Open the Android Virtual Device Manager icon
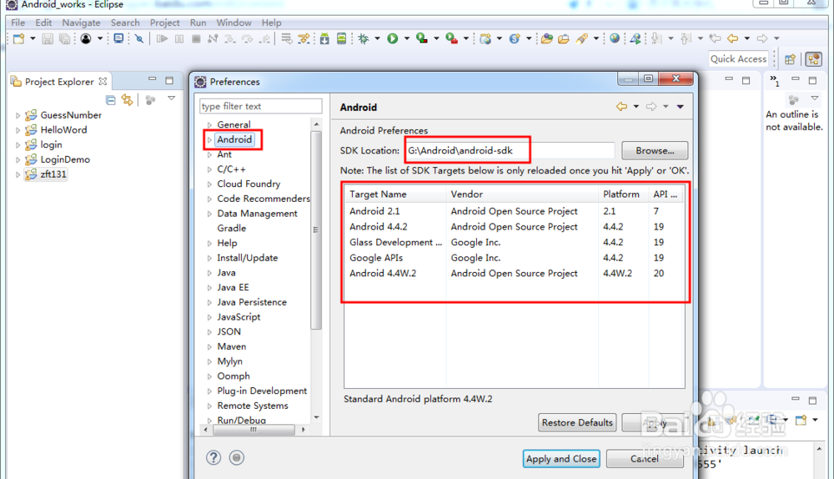The width and height of the screenshot is (834, 479). pyautogui.click(x=341, y=38)
